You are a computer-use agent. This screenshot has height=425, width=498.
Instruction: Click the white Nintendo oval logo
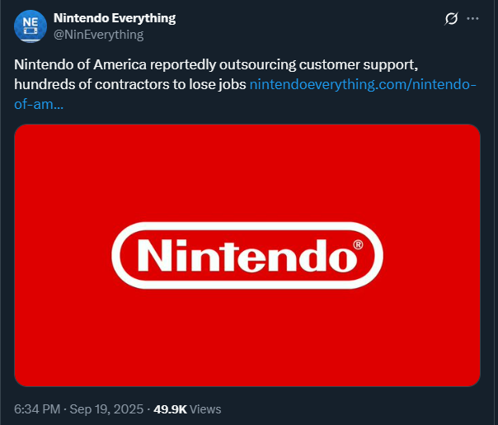click(x=247, y=256)
